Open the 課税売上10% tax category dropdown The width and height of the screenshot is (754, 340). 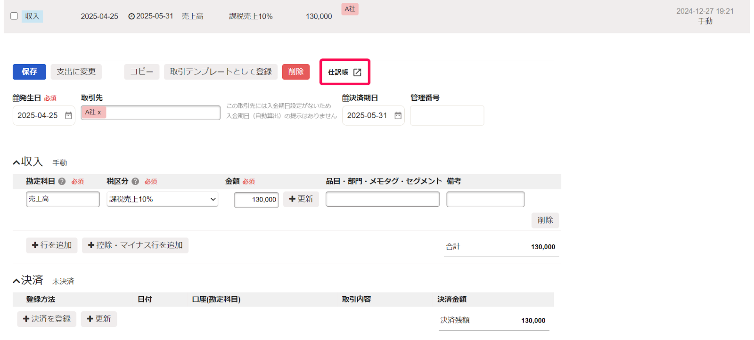point(163,199)
